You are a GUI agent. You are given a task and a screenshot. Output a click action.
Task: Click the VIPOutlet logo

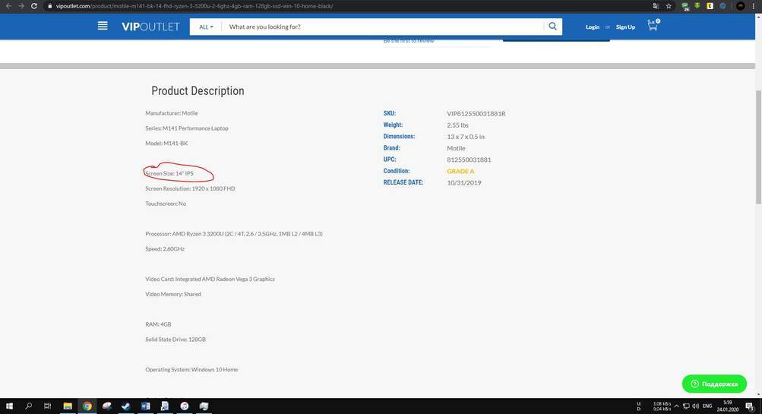point(150,27)
